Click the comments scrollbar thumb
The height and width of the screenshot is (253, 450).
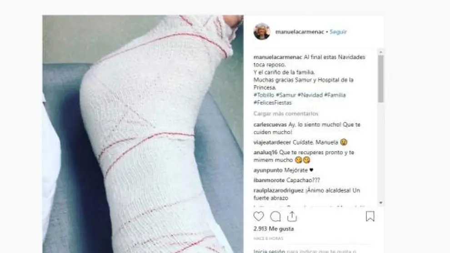[381, 79]
